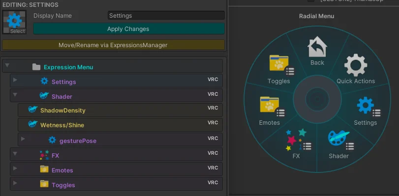Edit the Display Name input field

[x=166, y=16]
